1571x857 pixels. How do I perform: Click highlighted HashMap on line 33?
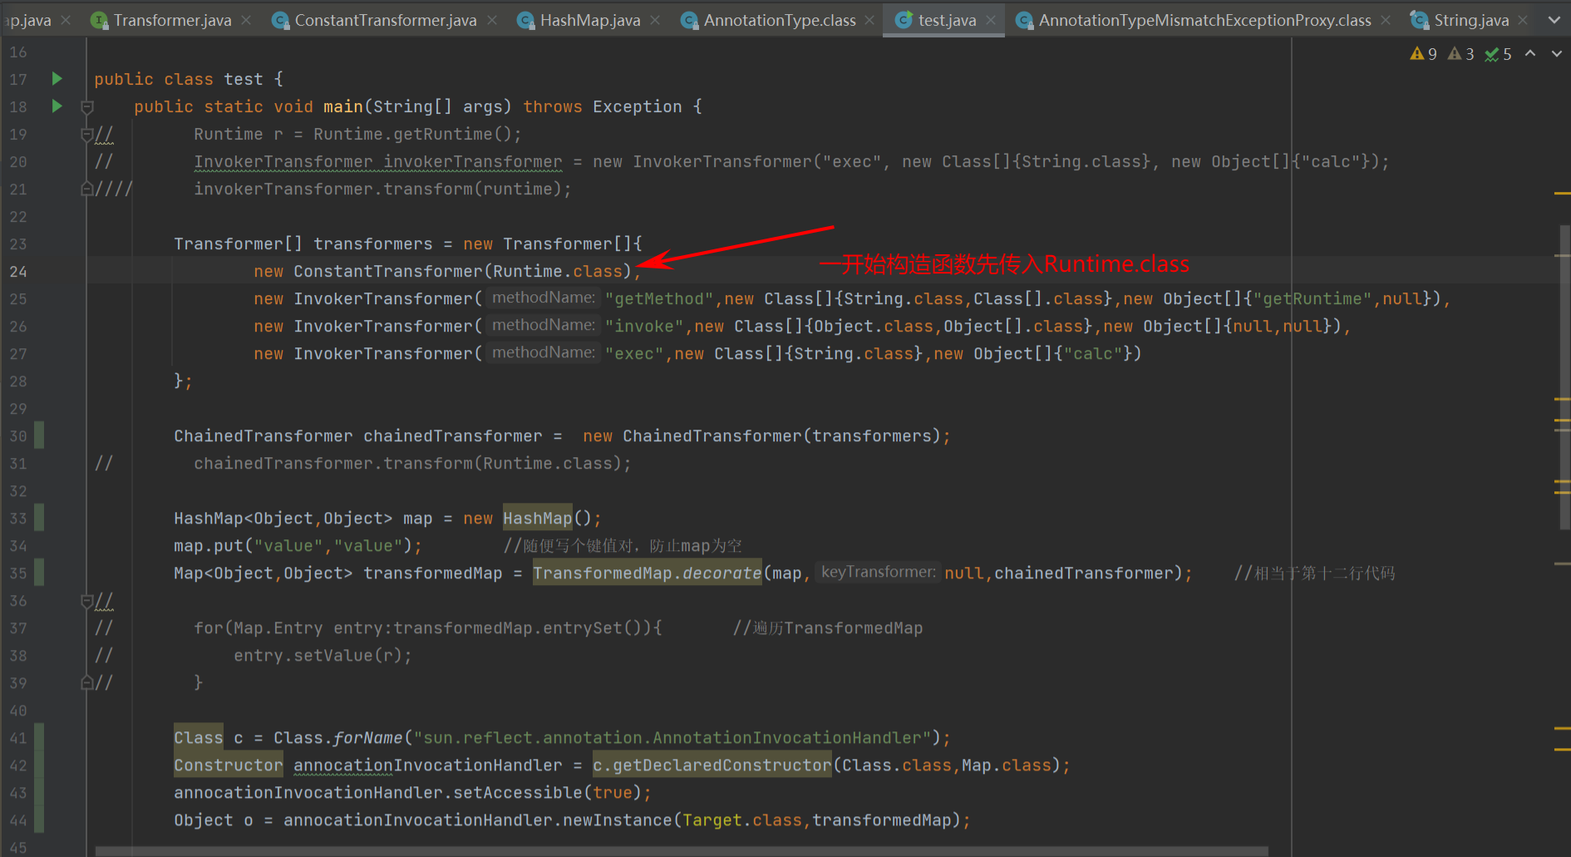pos(538,518)
